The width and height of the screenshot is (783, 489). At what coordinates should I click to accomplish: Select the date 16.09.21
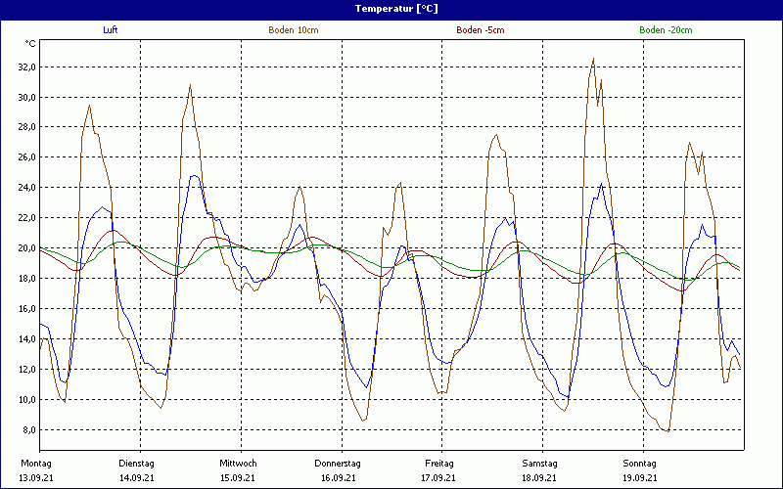click(x=338, y=478)
